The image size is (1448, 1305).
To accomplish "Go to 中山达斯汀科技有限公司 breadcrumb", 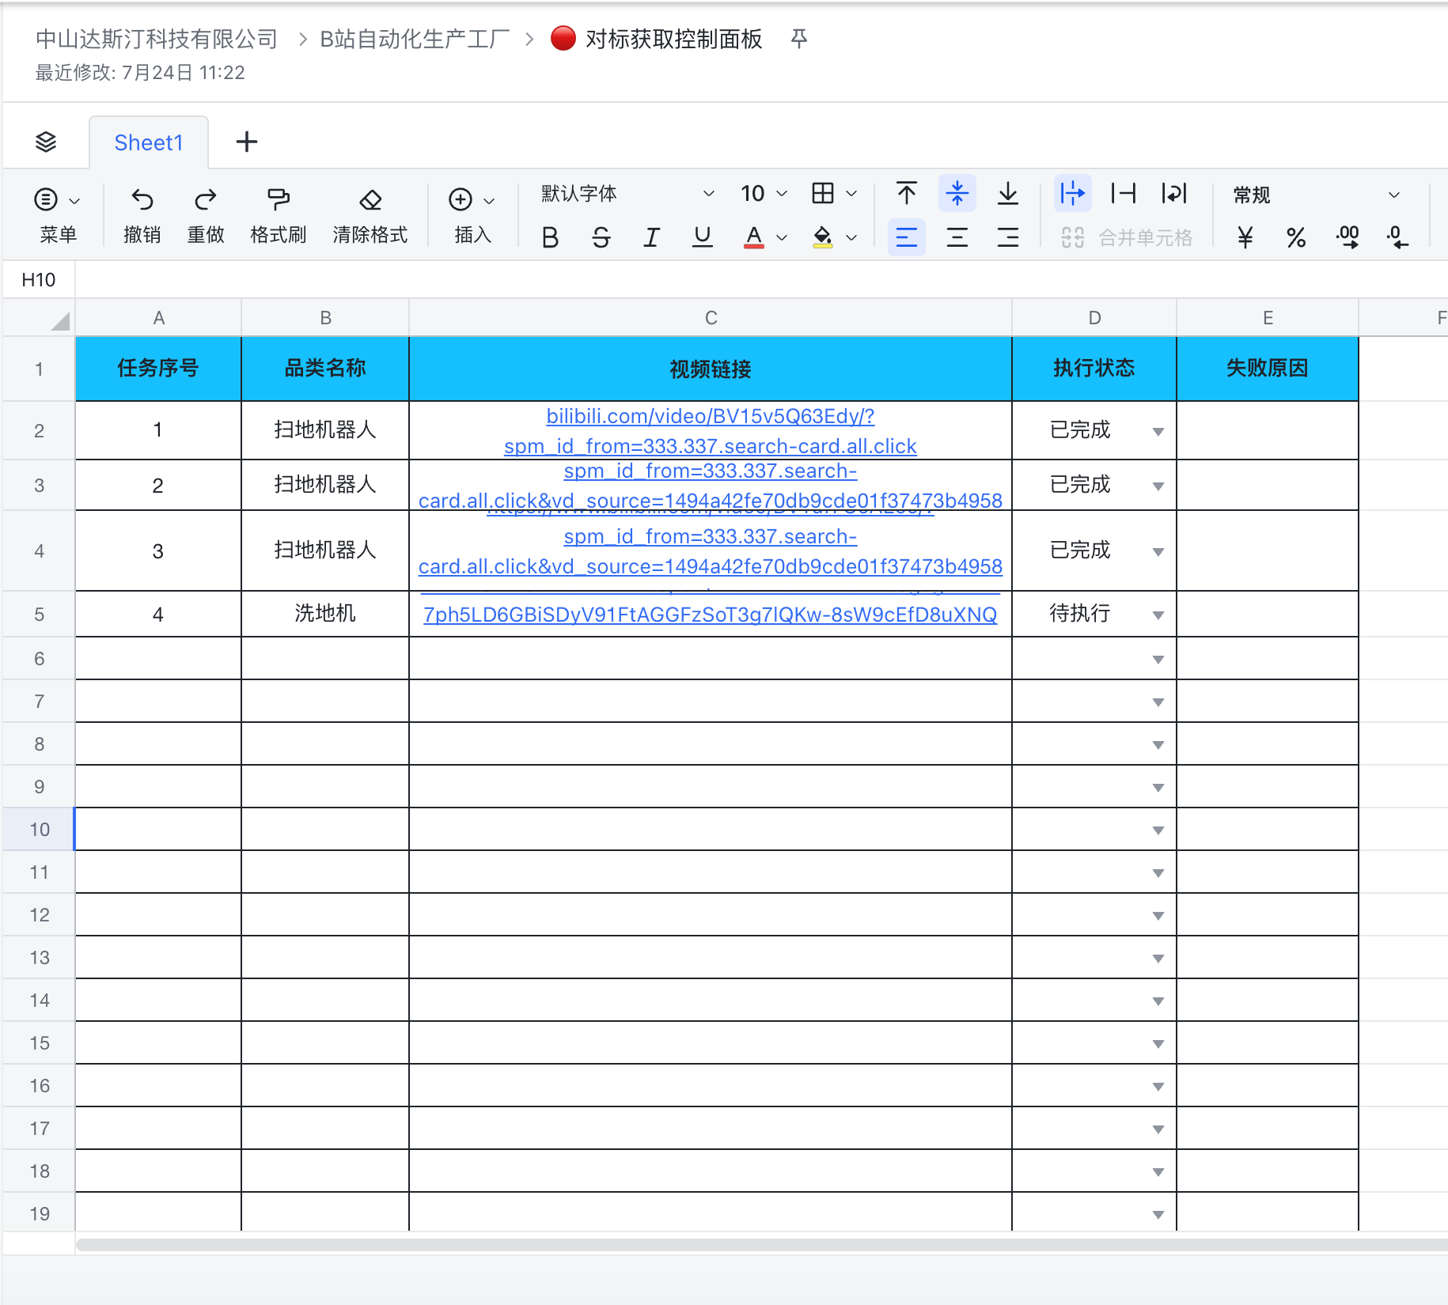I will pyautogui.click(x=157, y=39).
